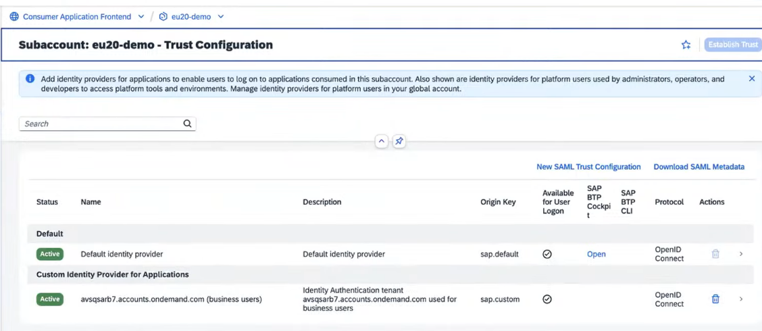Click user logon checkmark for Default identity provider
762x331 pixels.
(547, 254)
